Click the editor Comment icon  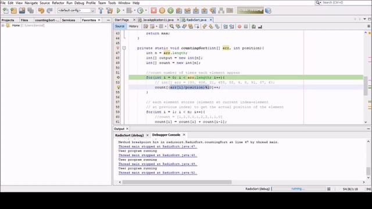pos(253,27)
